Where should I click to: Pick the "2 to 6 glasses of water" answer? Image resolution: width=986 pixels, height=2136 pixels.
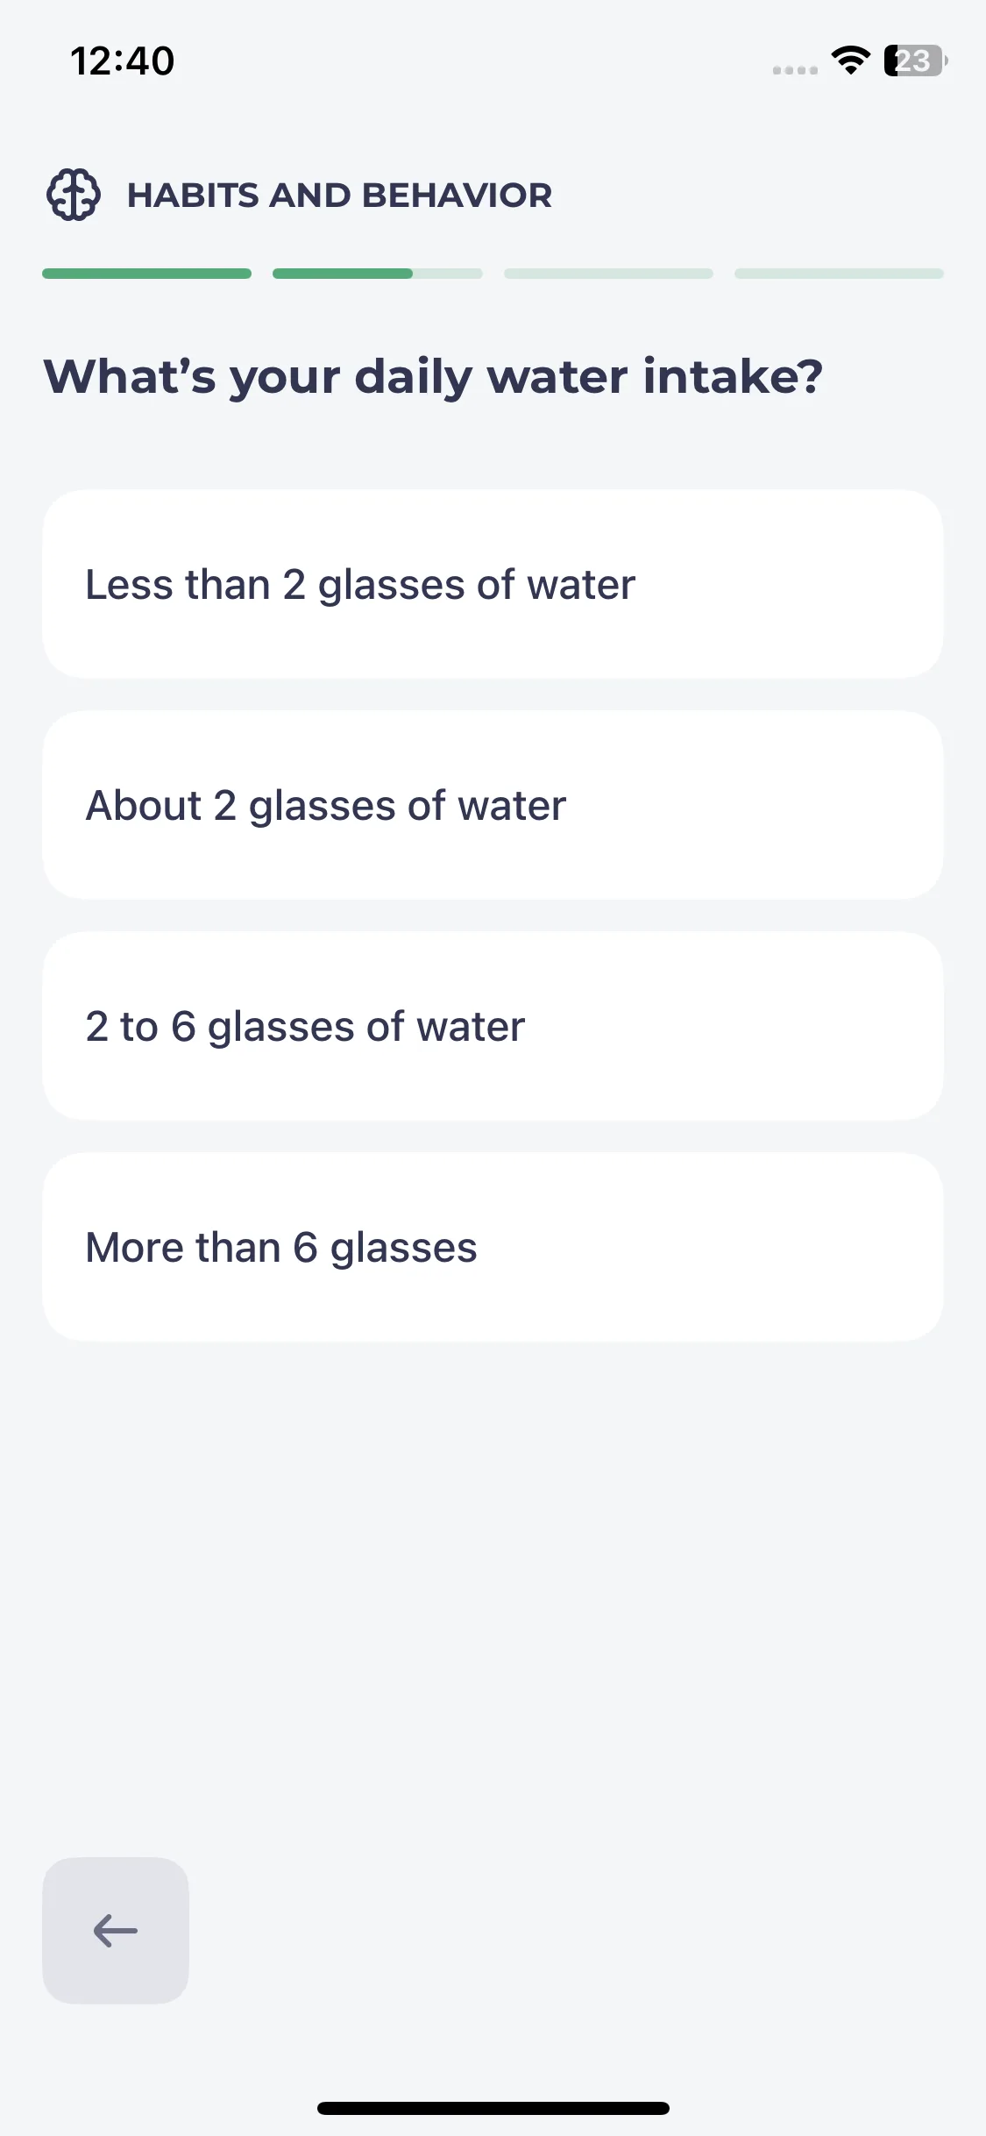click(493, 1026)
